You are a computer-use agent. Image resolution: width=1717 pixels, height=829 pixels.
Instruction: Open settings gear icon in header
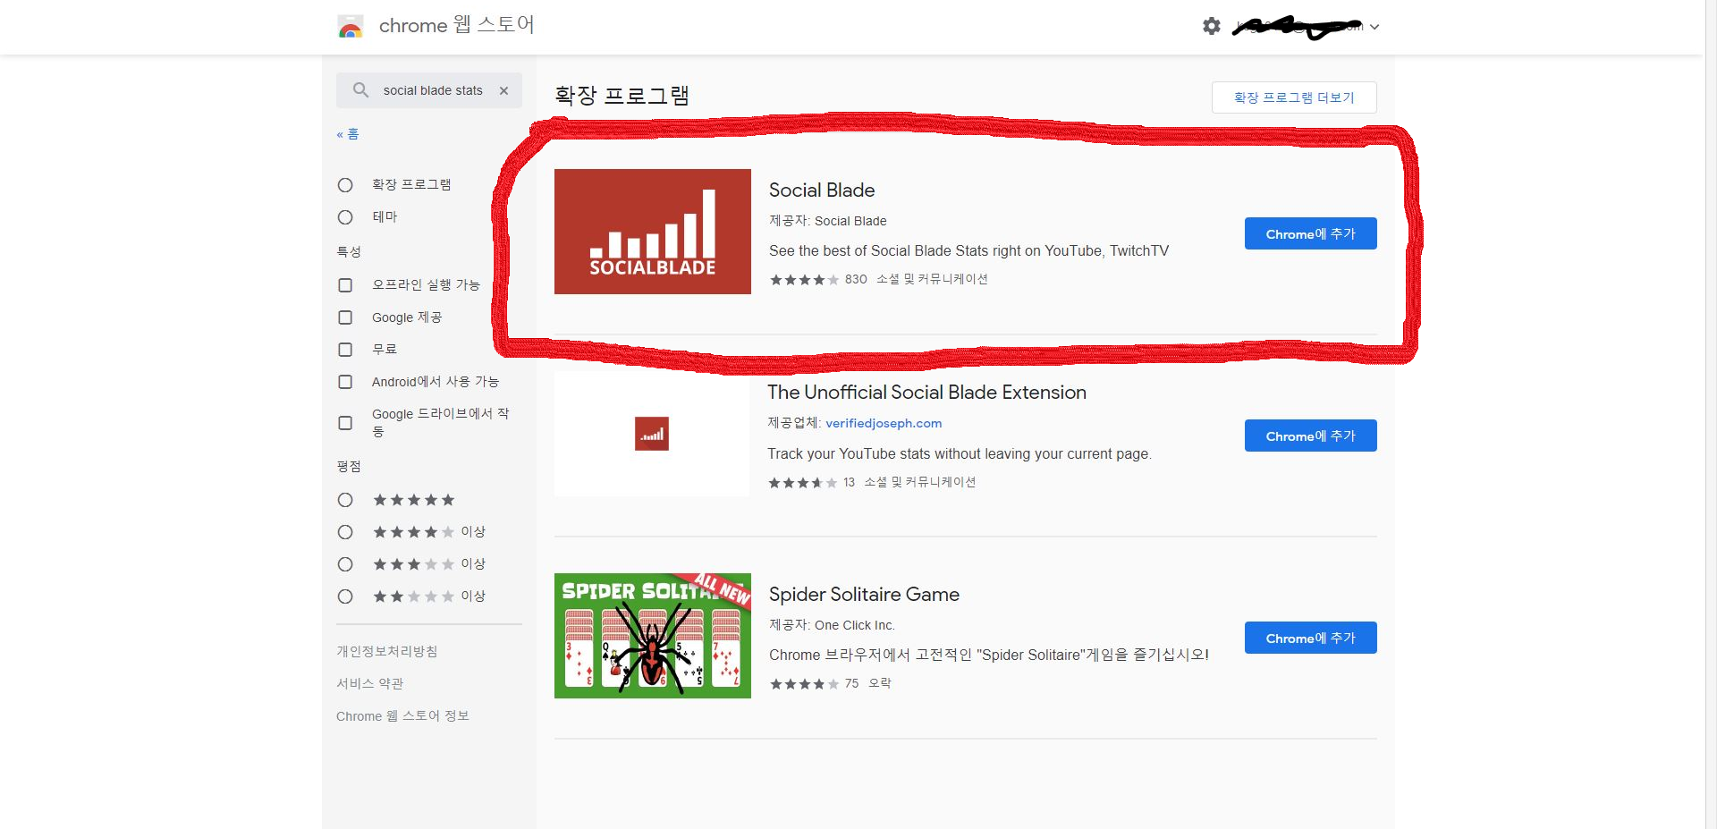tap(1211, 26)
